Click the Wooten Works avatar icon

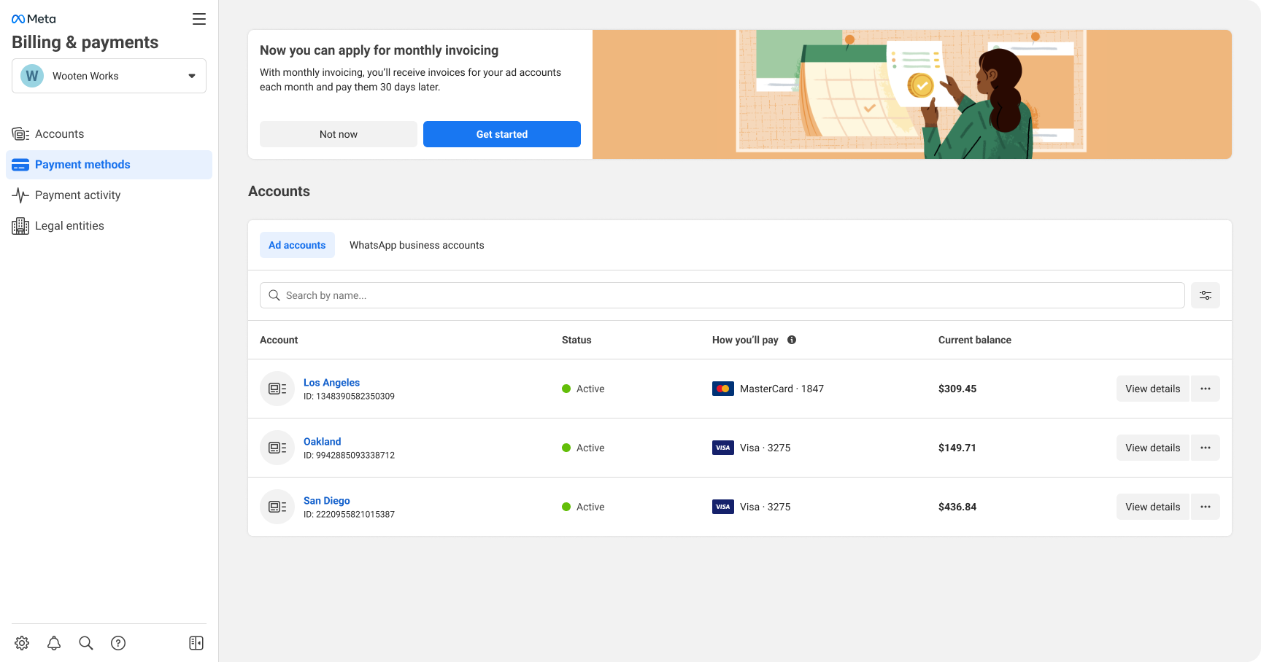32,76
